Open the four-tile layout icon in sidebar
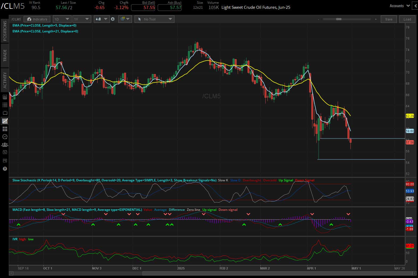The image size is (418, 278). click(5, 129)
